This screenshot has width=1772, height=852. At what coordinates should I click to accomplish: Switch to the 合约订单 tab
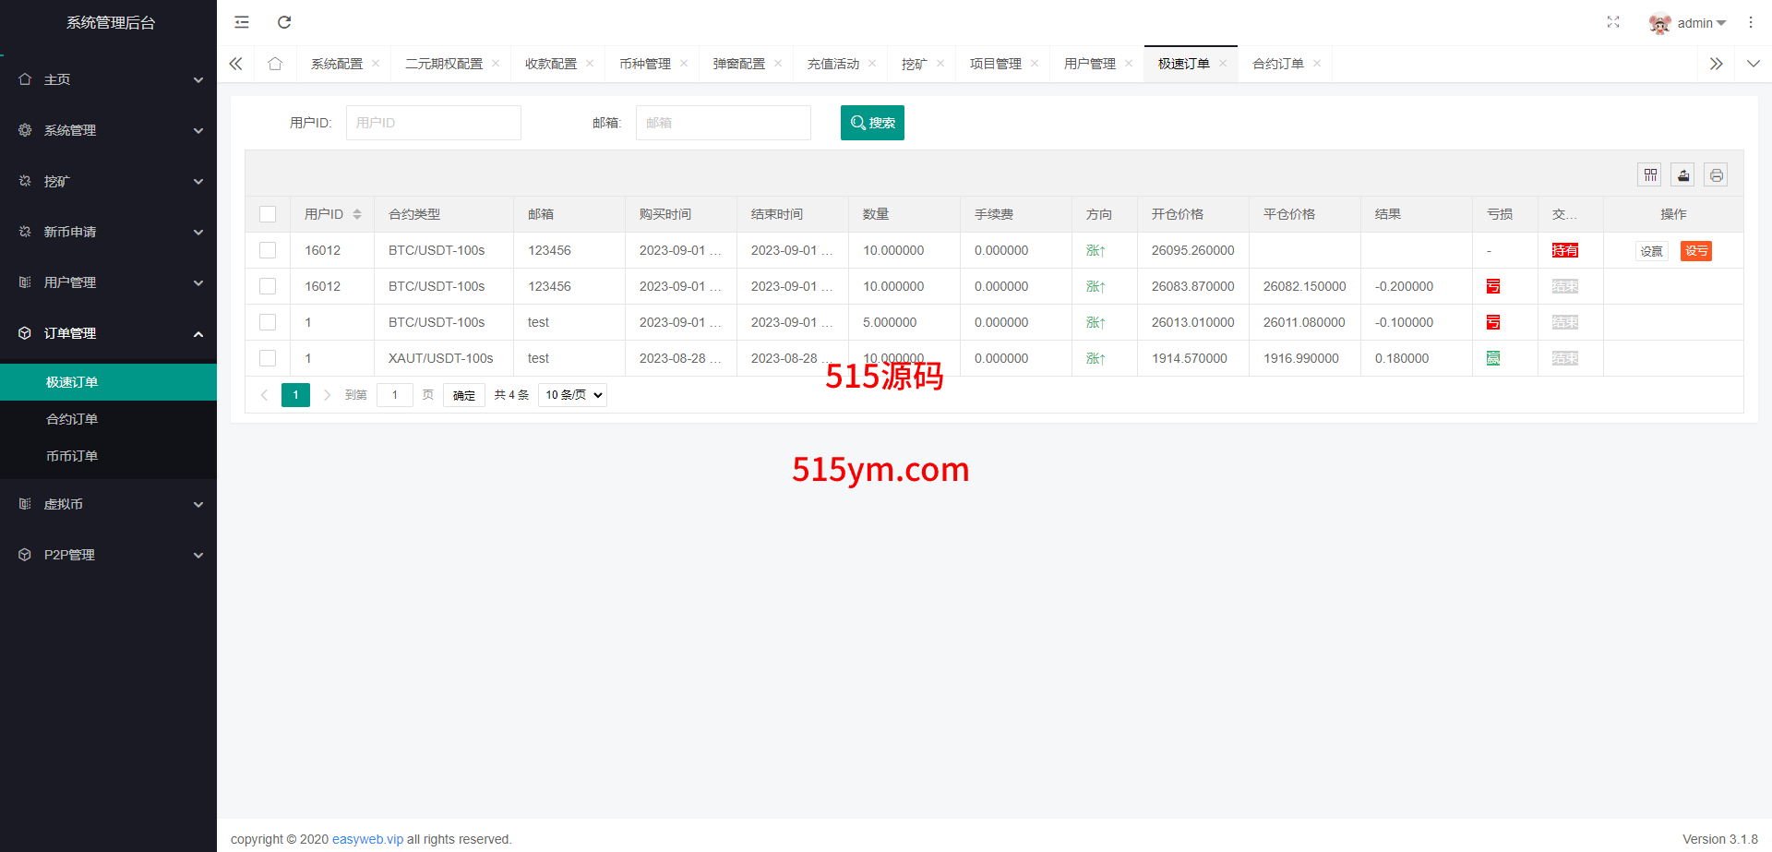pyautogui.click(x=1277, y=64)
